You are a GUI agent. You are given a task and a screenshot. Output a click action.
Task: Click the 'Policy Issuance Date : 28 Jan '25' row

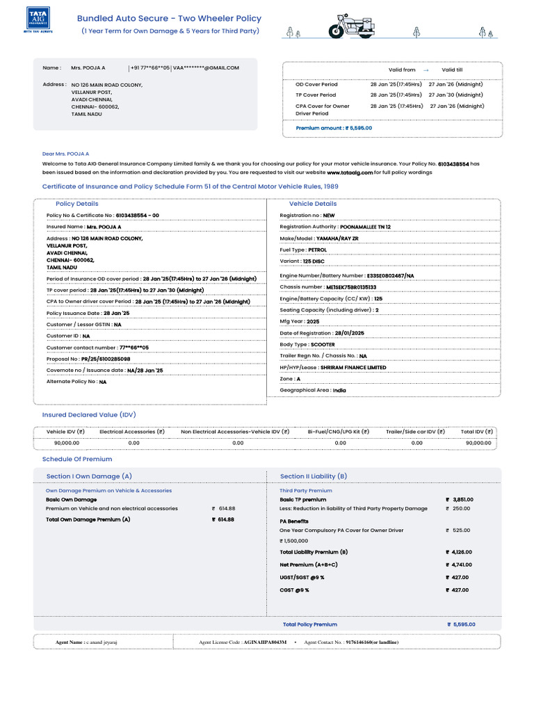pos(88,314)
